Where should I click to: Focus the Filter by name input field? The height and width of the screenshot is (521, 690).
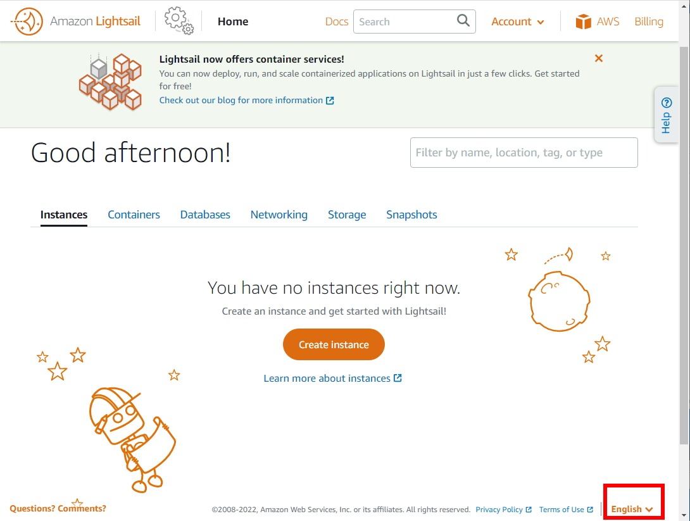click(x=524, y=153)
